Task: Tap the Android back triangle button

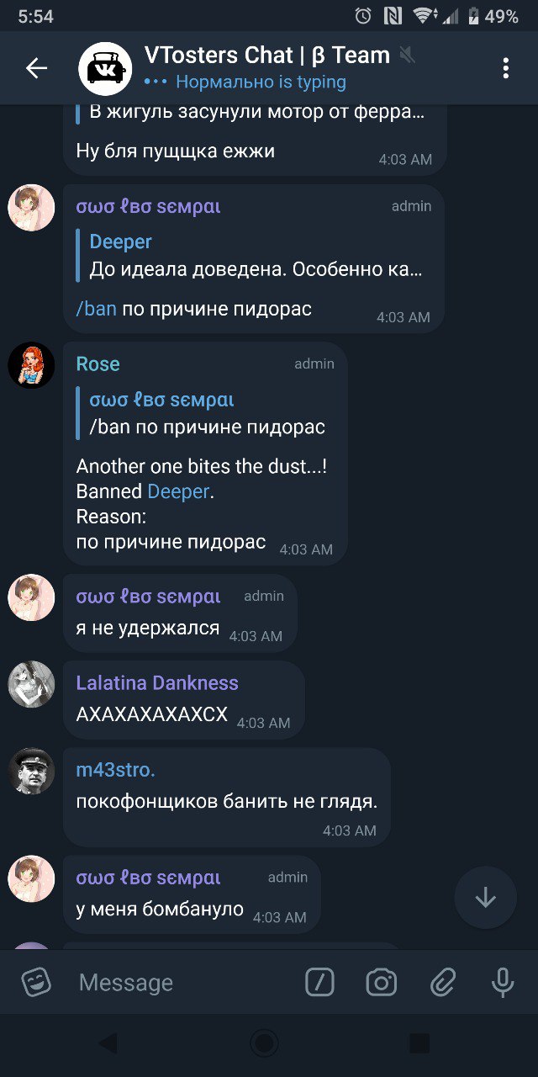Action: point(108,1044)
